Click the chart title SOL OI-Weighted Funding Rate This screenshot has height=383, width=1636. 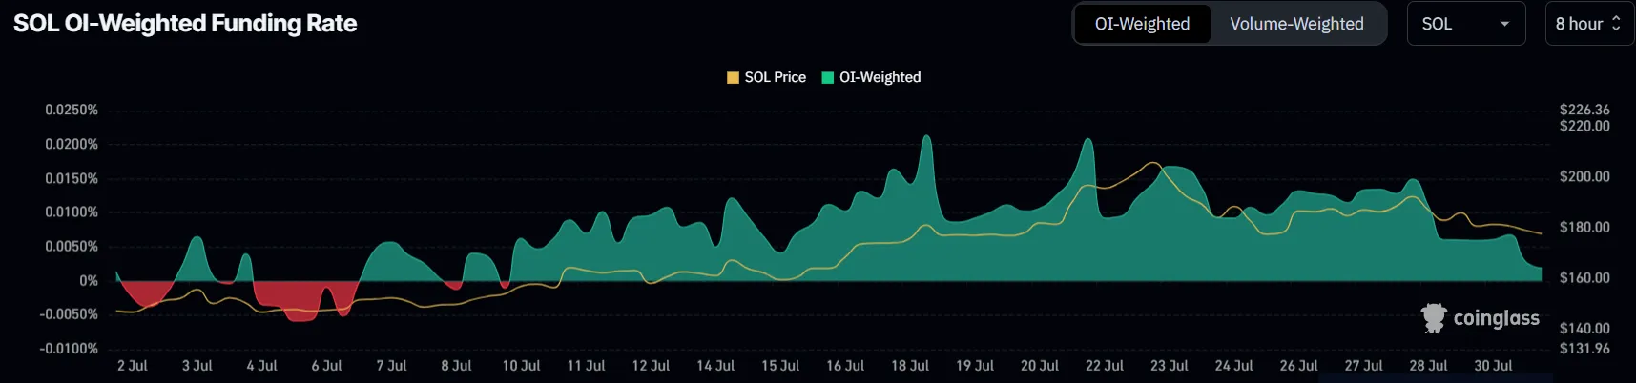click(185, 24)
